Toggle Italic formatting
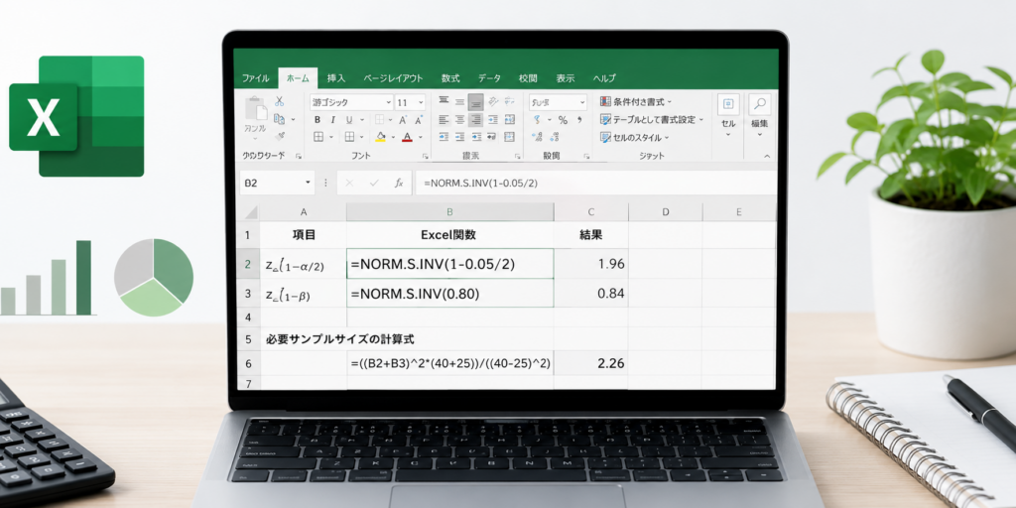This screenshot has width=1016, height=508. pos(333,120)
